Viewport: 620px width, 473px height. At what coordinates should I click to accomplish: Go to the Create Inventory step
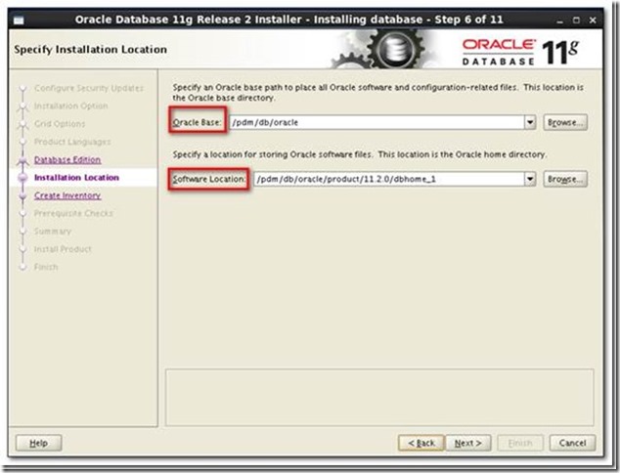[x=67, y=195]
